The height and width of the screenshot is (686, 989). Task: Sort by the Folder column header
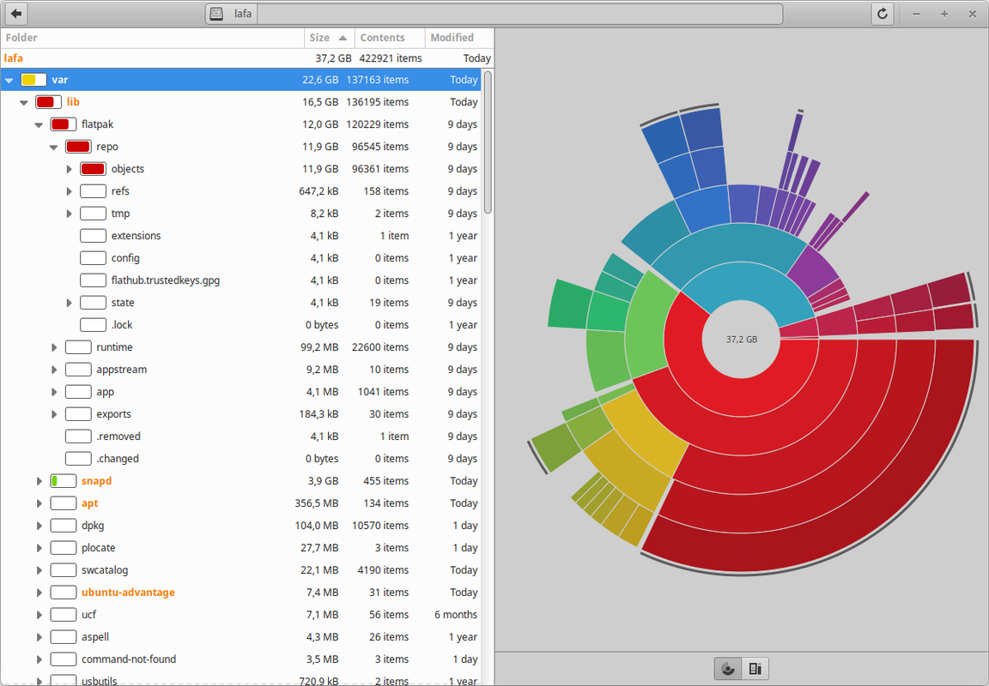pos(152,38)
